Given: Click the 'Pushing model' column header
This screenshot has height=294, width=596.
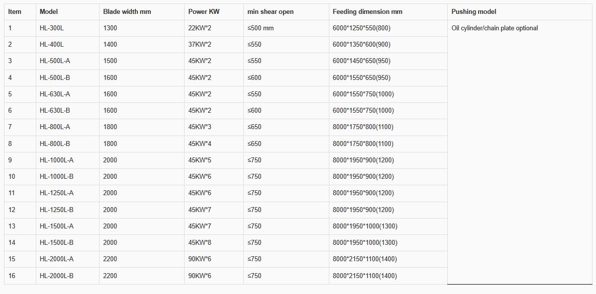Looking at the screenshot, I should (x=474, y=11).
